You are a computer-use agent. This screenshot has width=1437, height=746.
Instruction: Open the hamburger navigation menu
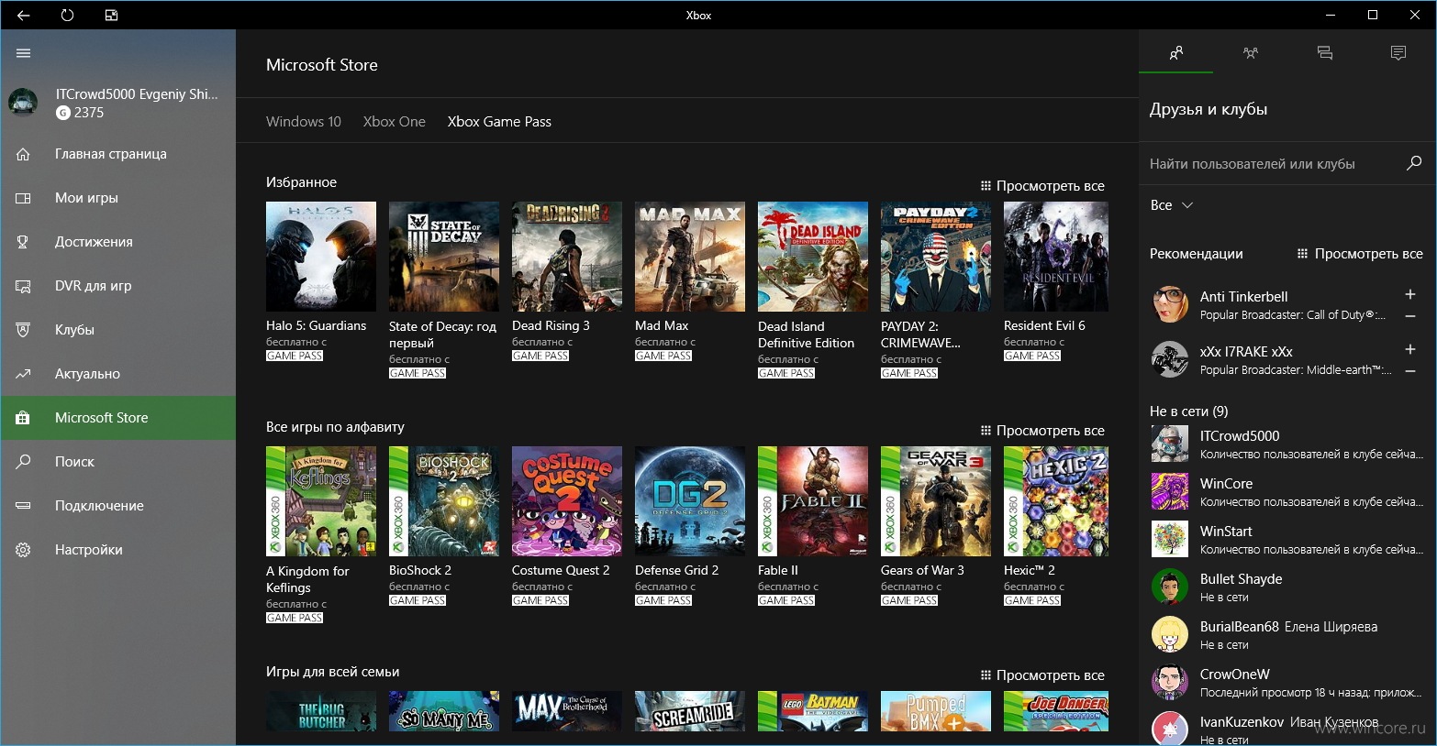[x=24, y=53]
